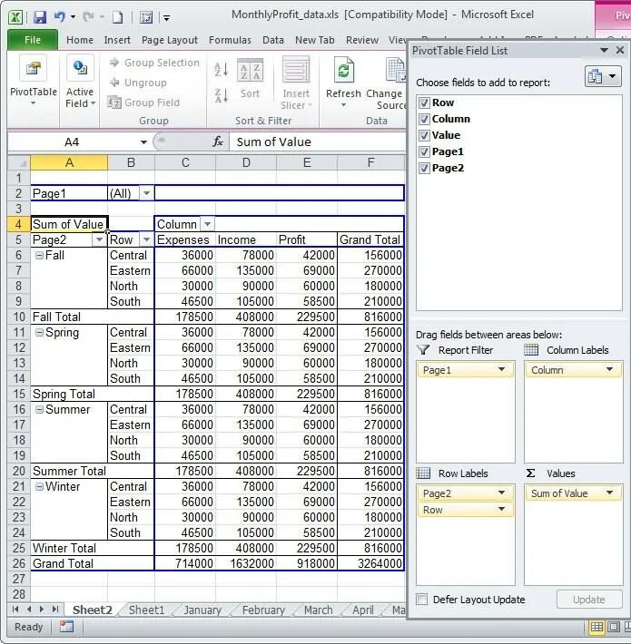Viewport: 631px width, 644px height.
Task: Click the Refresh data button
Action: coord(343,83)
